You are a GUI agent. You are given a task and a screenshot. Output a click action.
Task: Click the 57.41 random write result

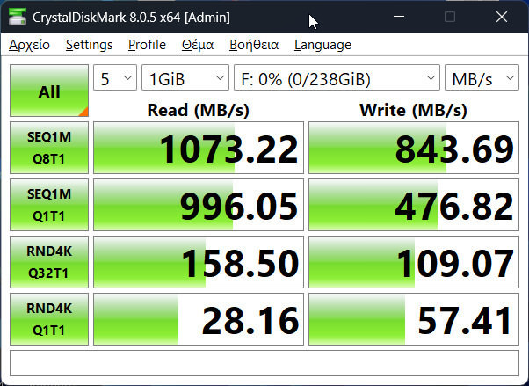tap(414, 320)
